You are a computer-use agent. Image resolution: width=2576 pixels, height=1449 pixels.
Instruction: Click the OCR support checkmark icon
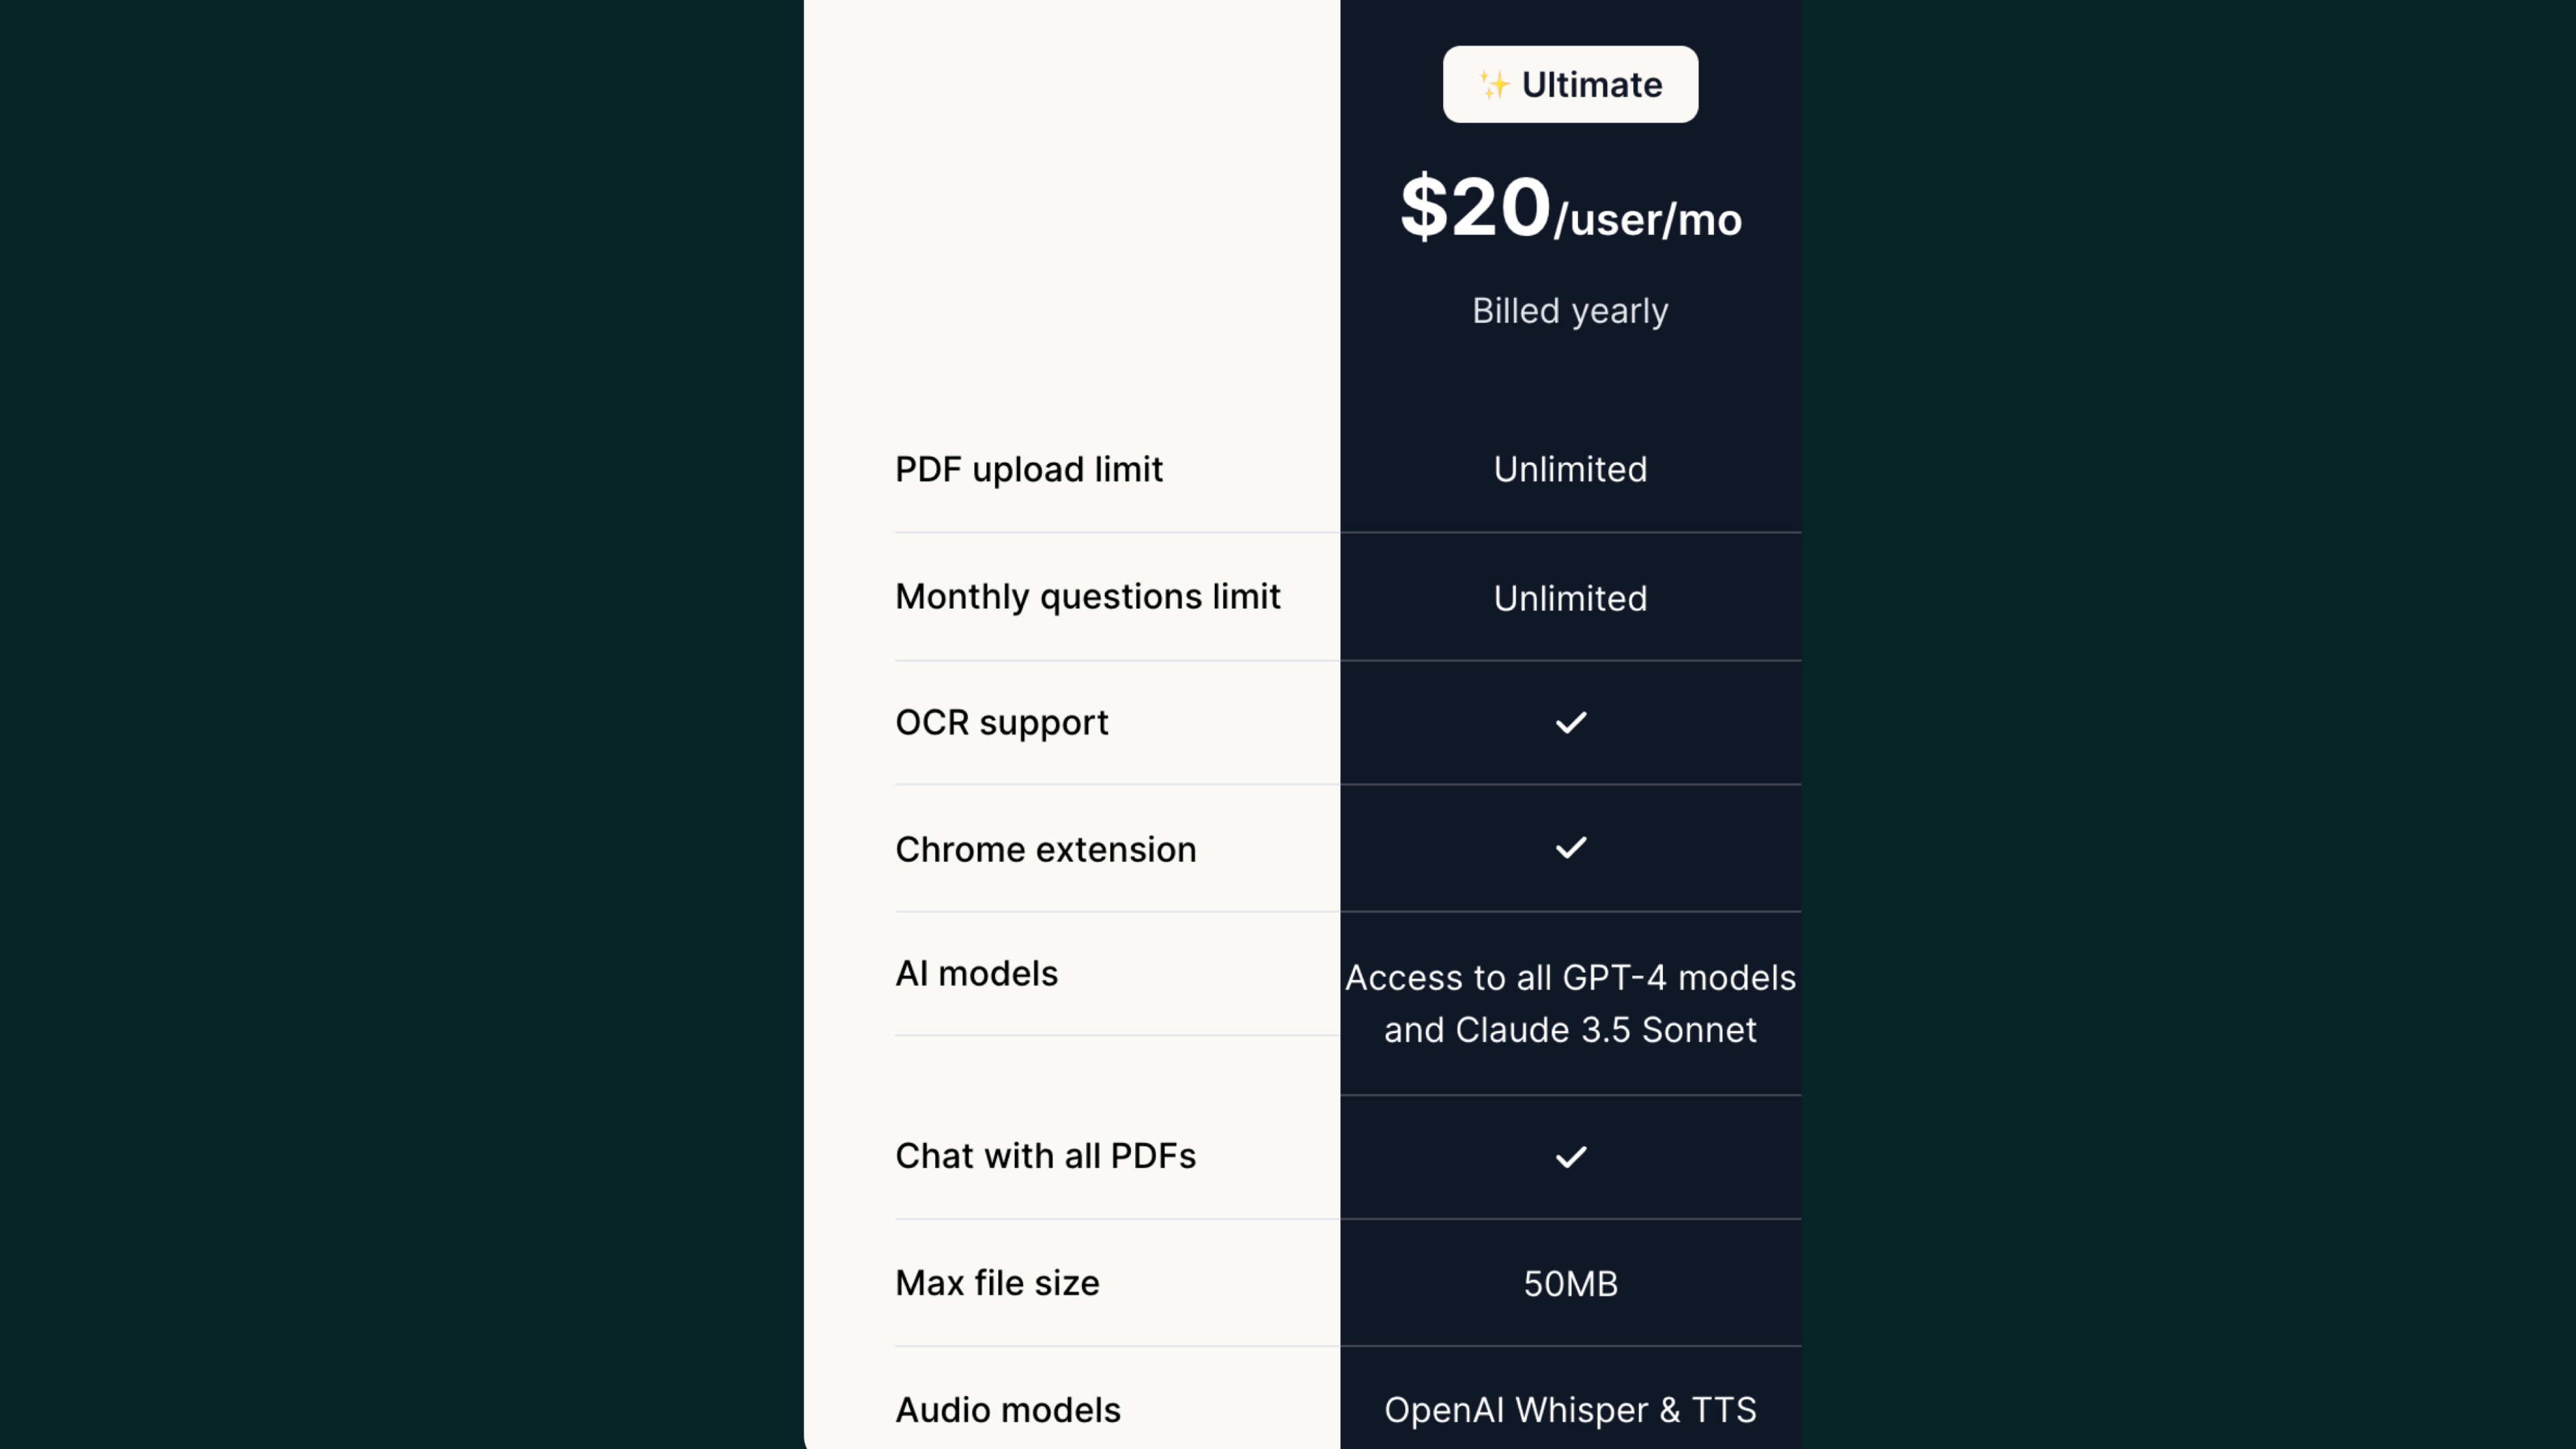(x=1571, y=722)
